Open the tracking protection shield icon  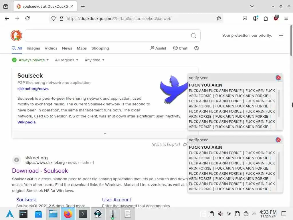tap(54, 19)
